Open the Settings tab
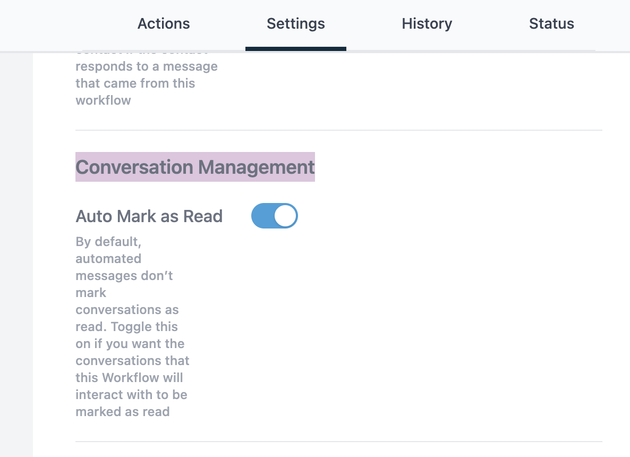This screenshot has width=630, height=457. (x=296, y=23)
